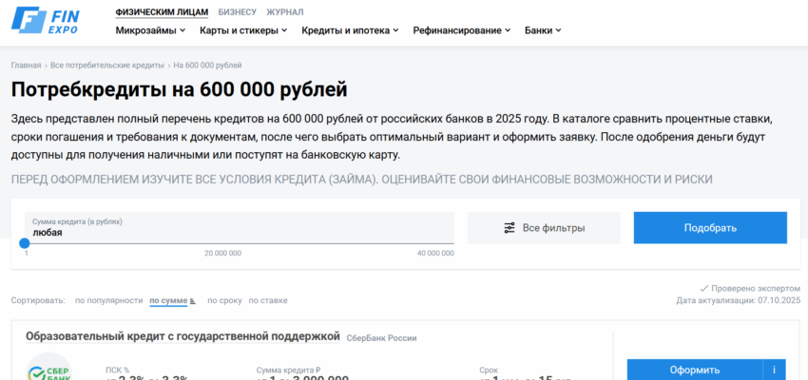
Task: Switch to the Бизнесу section tab
Action: 237,11
